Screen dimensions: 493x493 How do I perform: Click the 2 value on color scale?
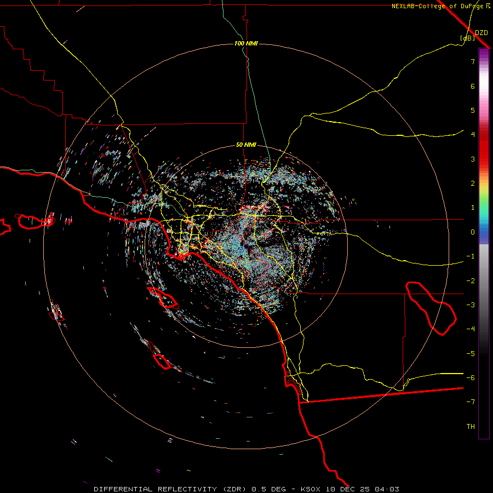(473, 184)
